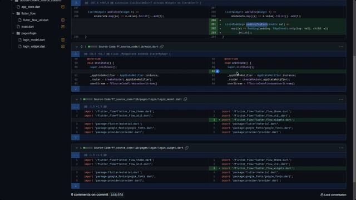This screenshot has height=200, width=356.
Task: Expand all lines of main.dart diff
Action: click(x=82, y=47)
